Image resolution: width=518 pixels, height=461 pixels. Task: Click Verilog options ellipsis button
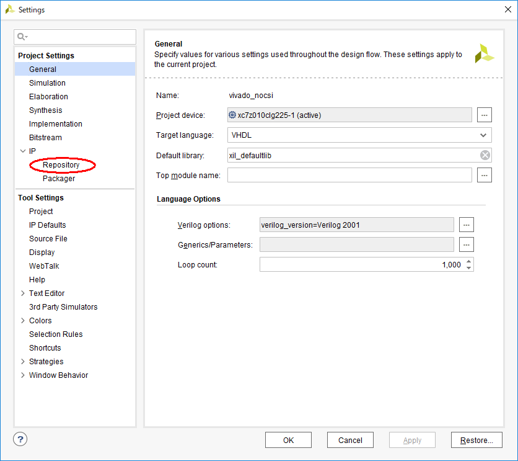[x=467, y=225]
